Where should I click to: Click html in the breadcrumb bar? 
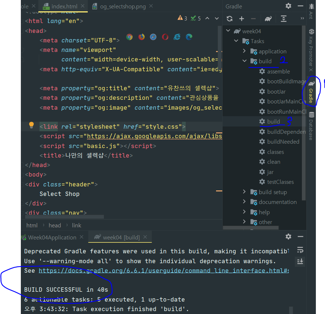point(32,225)
